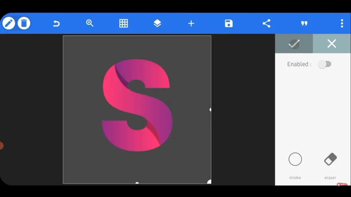Viewport: 351px width, 197px height.
Task: Tap the eraser label
Action: [x=330, y=178]
